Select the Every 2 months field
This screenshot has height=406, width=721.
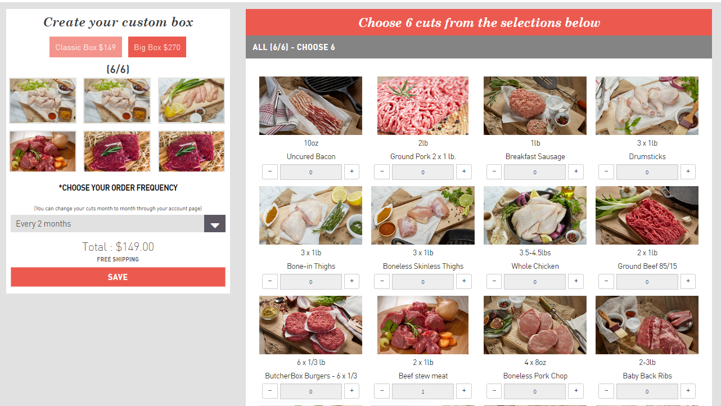118,224
